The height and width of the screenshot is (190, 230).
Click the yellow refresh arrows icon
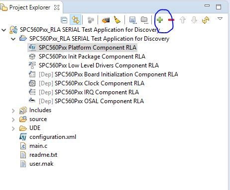(206, 20)
